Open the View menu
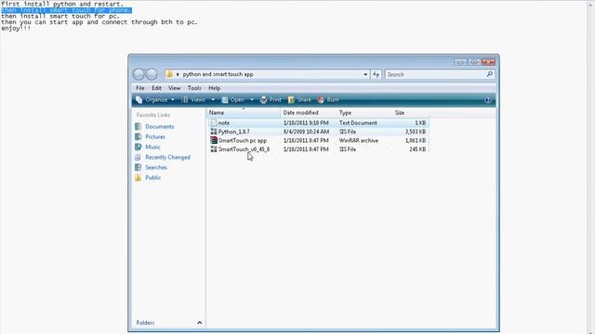This screenshot has width=595, height=334. [x=174, y=88]
